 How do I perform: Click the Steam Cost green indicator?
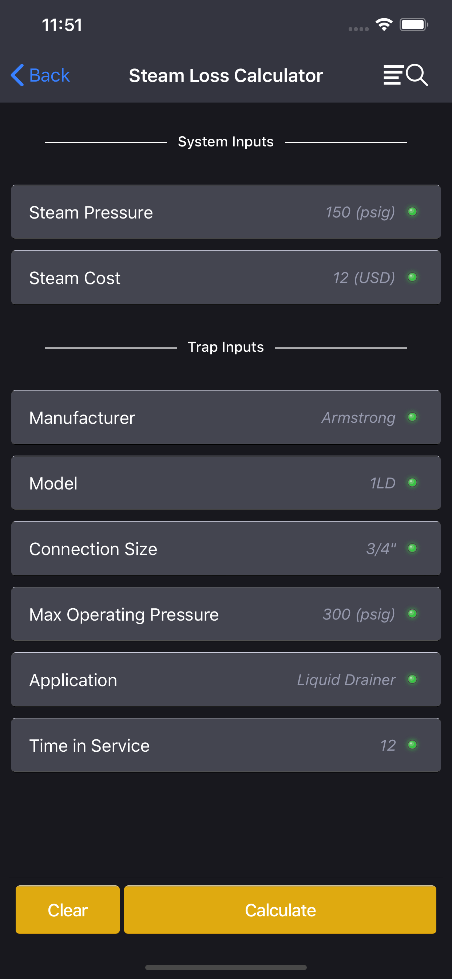click(x=412, y=277)
